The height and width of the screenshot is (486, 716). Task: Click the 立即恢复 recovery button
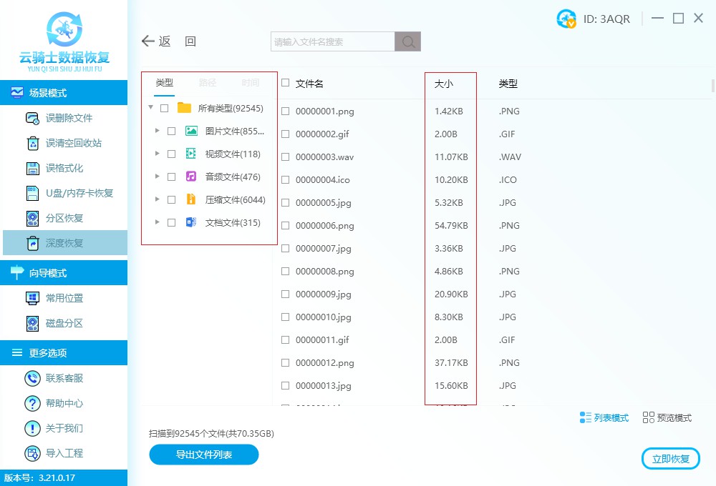[x=670, y=458]
